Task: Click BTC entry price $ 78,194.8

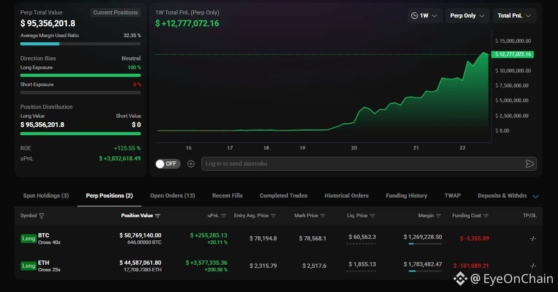Action: point(263,239)
